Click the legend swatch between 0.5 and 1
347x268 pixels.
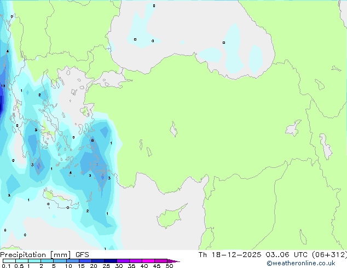[22, 261]
